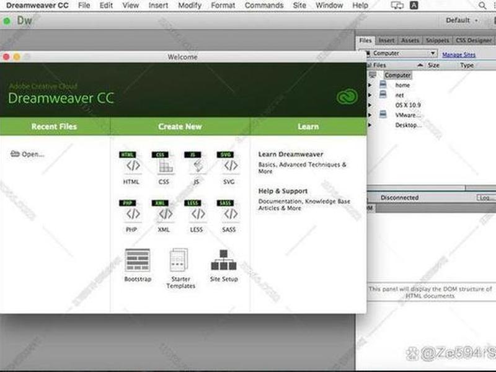Create a new SVG file
The image size is (496, 372).
click(229, 167)
